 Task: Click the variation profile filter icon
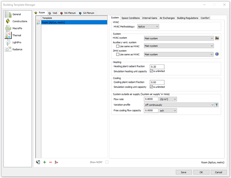coord(217,105)
